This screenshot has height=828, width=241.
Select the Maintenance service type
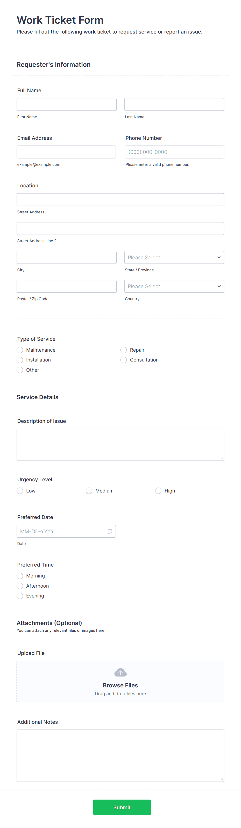[x=19, y=350]
